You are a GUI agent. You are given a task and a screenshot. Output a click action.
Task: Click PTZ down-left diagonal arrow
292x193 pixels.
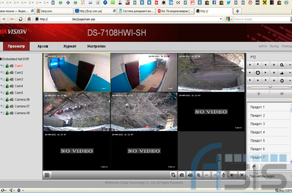pos(250,80)
